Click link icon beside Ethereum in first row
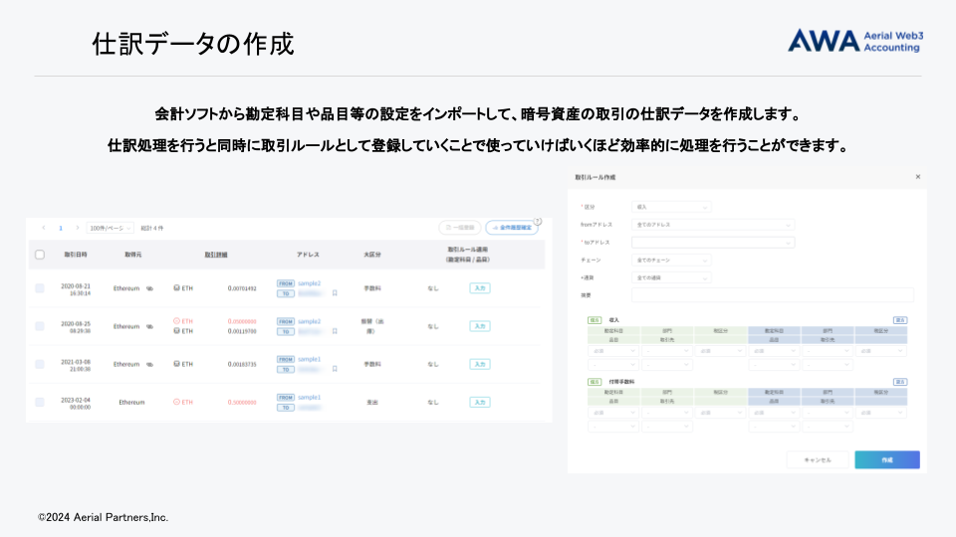The width and height of the screenshot is (956, 537). [x=149, y=288]
